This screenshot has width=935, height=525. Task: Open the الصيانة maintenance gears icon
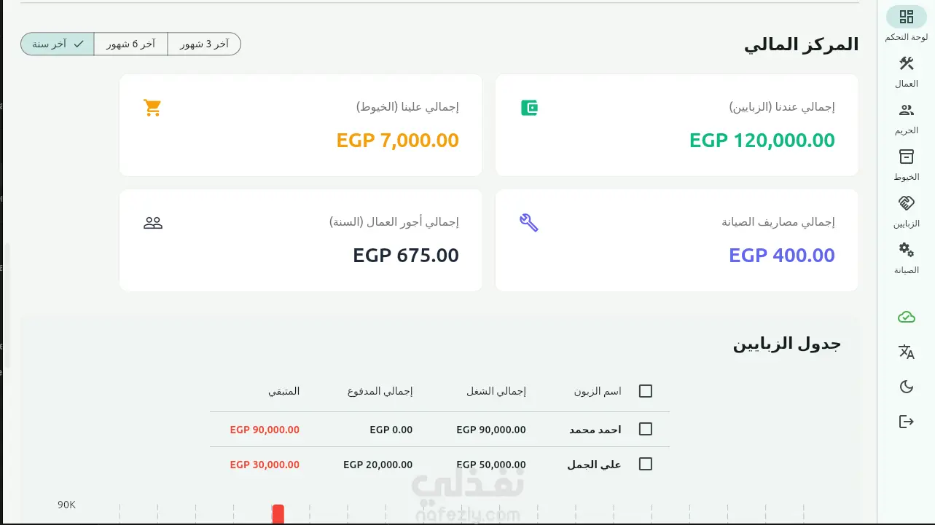click(906, 250)
